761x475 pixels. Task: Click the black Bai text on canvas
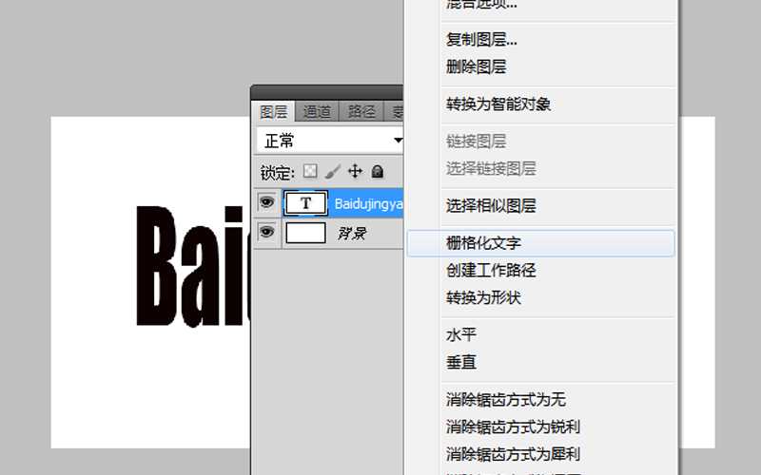(x=191, y=266)
